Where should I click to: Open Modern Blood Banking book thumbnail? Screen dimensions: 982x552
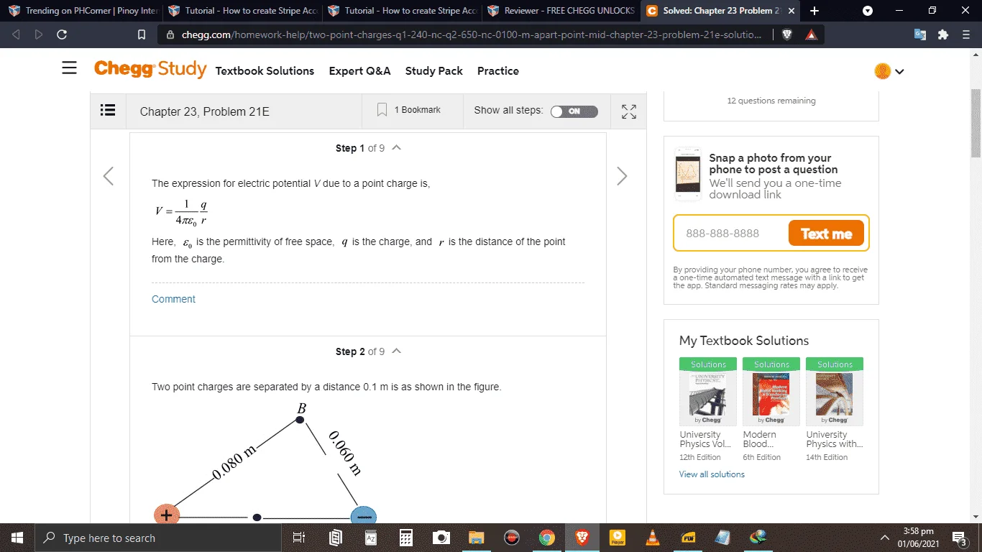(x=771, y=392)
